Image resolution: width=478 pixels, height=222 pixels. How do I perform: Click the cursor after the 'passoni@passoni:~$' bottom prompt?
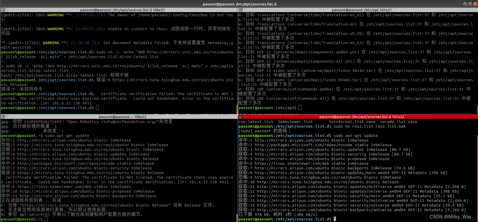[x=46, y=219]
